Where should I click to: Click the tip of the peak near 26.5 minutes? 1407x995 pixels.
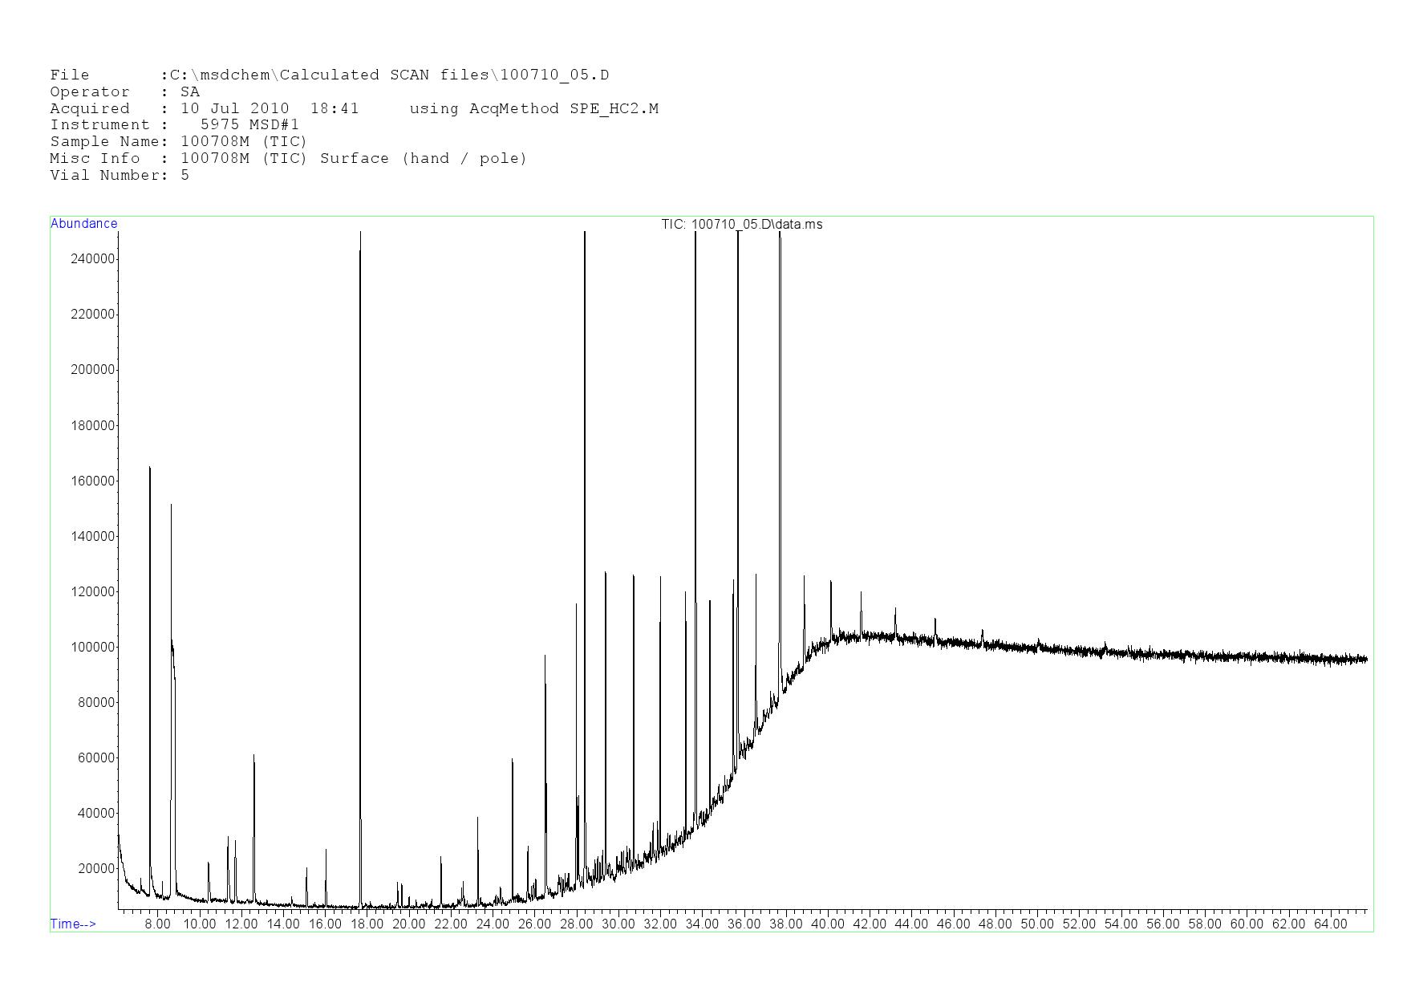tap(545, 656)
